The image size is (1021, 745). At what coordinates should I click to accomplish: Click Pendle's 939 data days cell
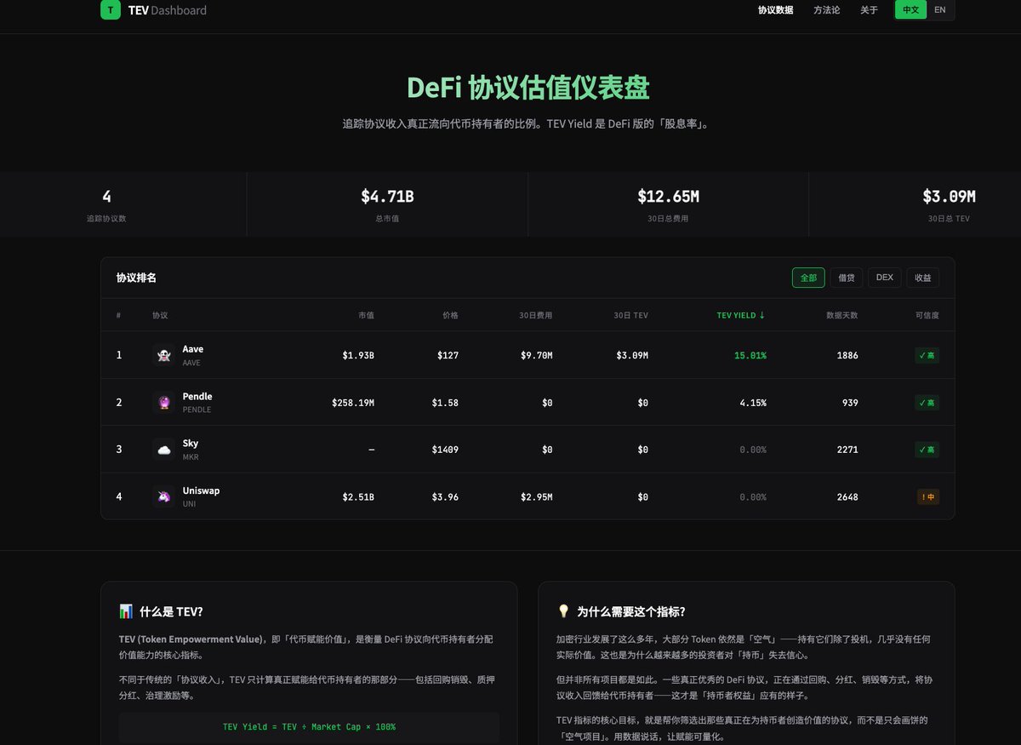pyautogui.click(x=850, y=403)
